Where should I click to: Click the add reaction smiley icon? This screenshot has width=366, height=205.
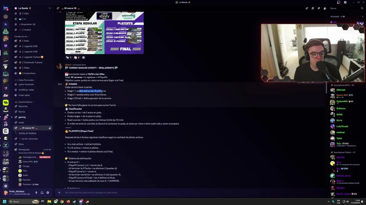(x=83, y=58)
